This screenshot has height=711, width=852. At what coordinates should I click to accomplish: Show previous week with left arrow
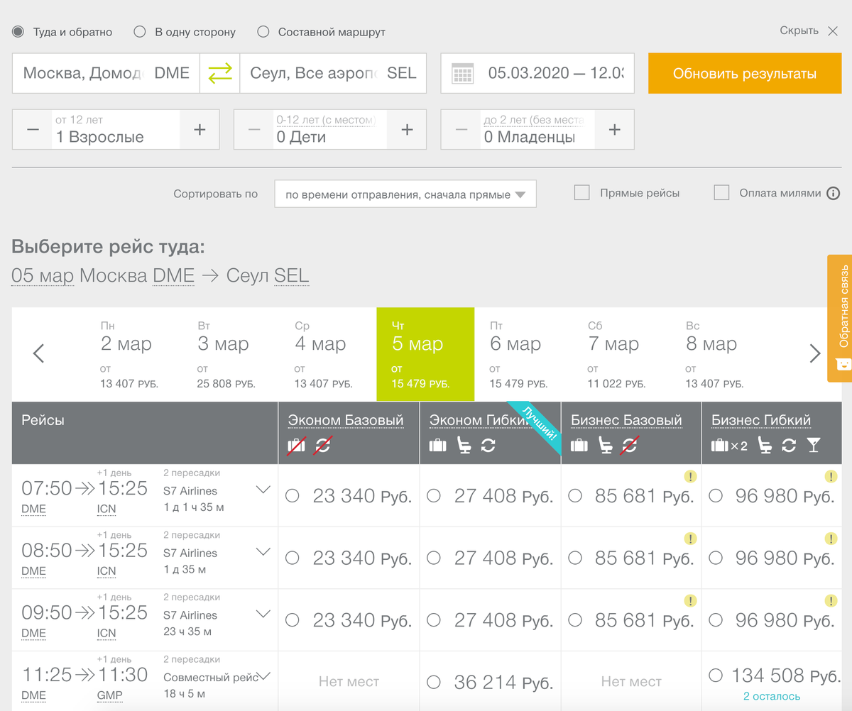[x=39, y=353]
